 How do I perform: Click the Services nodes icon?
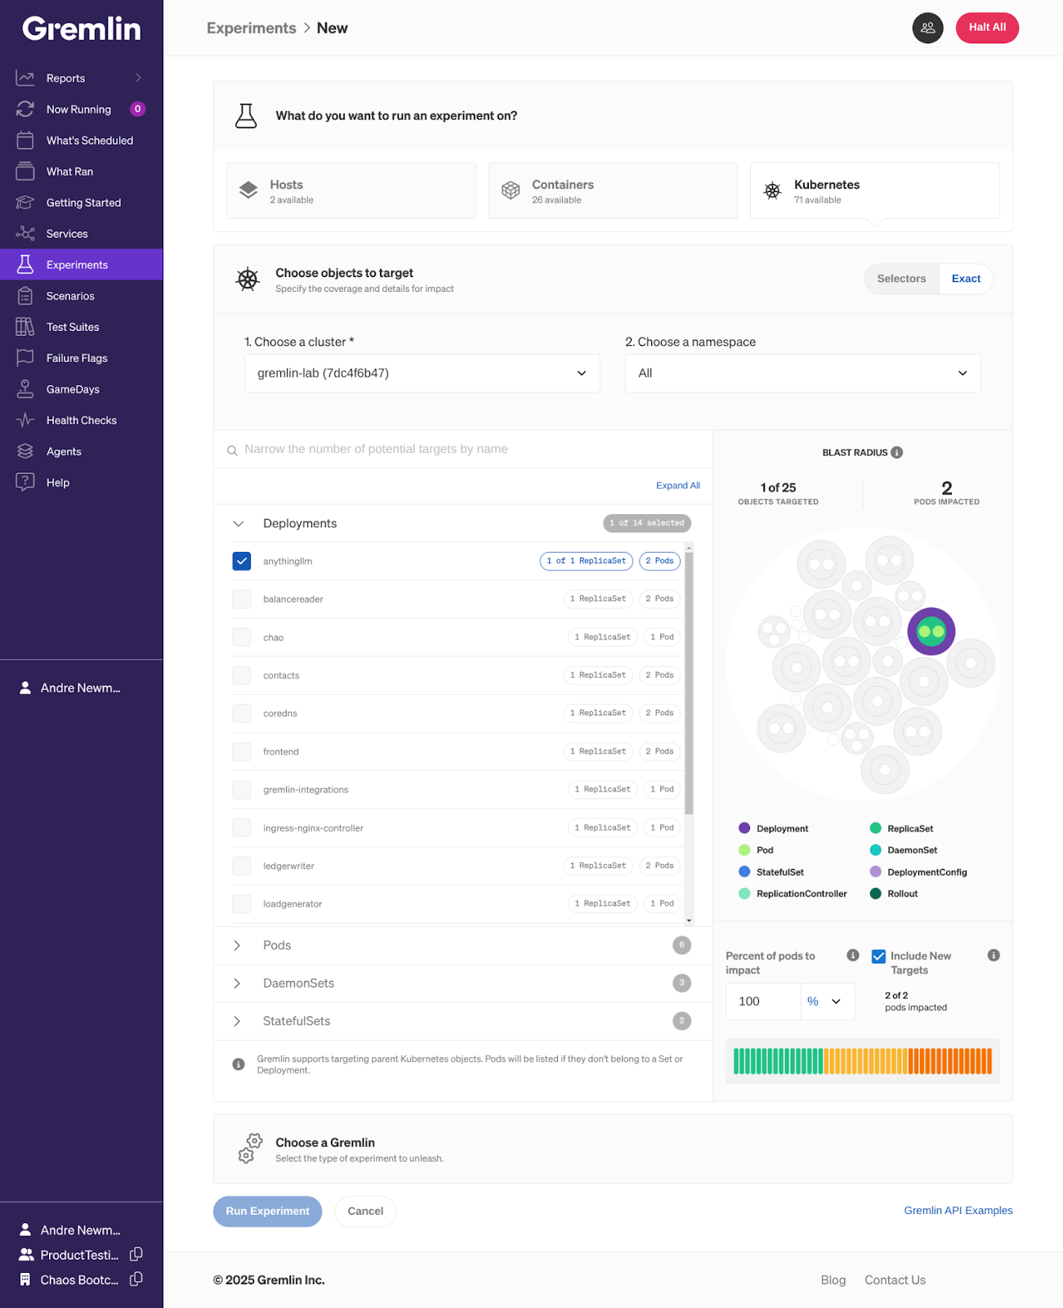tap(25, 233)
